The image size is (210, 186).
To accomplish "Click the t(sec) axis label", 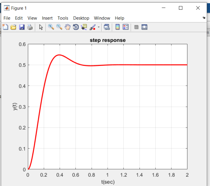I will [x=108, y=182].
